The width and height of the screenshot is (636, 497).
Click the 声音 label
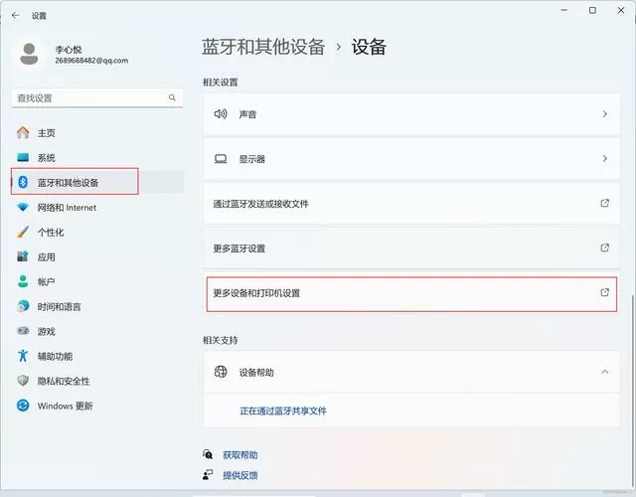pyautogui.click(x=247, y=114)
